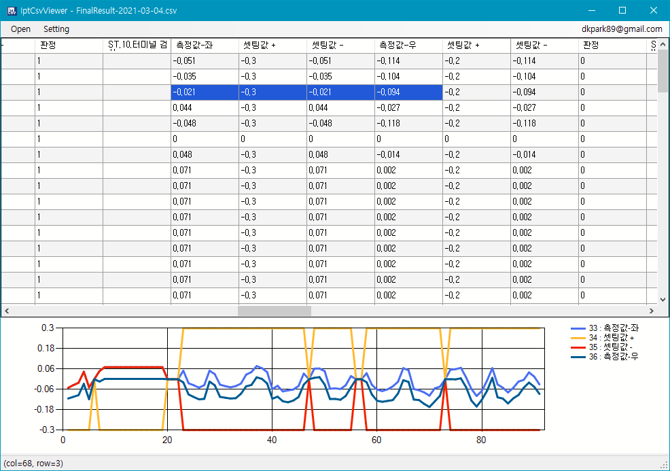Click the chart y-axis label -0.18
670x471 pixels.
(x=44, y=409)
